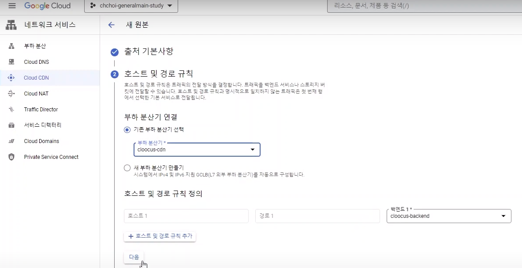Screen dimensions: 522x268
Task: Click 호스트 및 경로 규칙 추가 button
Action: point(160,236)
